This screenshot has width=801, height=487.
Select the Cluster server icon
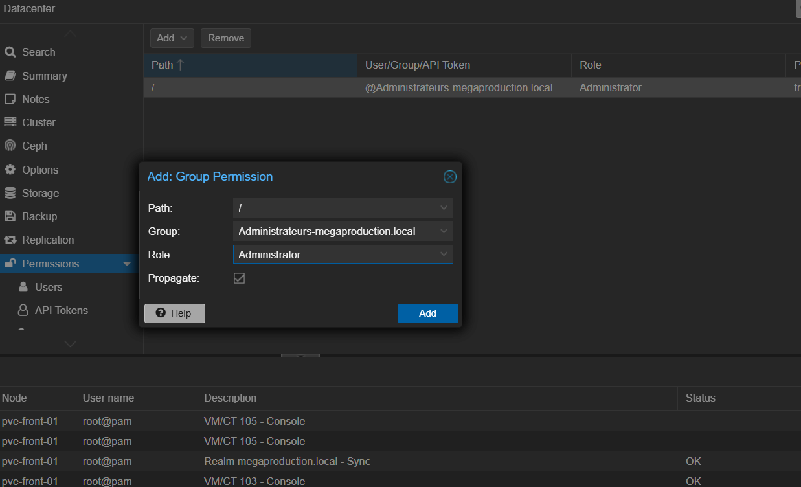click(x=10, y=122)
